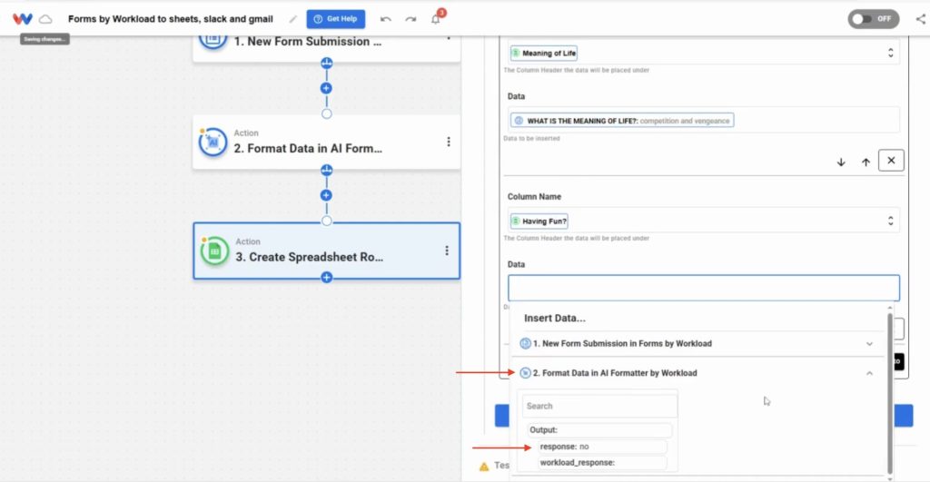Select the workload_response output
This screenshot has width=930, height=482.
[602, 462]
